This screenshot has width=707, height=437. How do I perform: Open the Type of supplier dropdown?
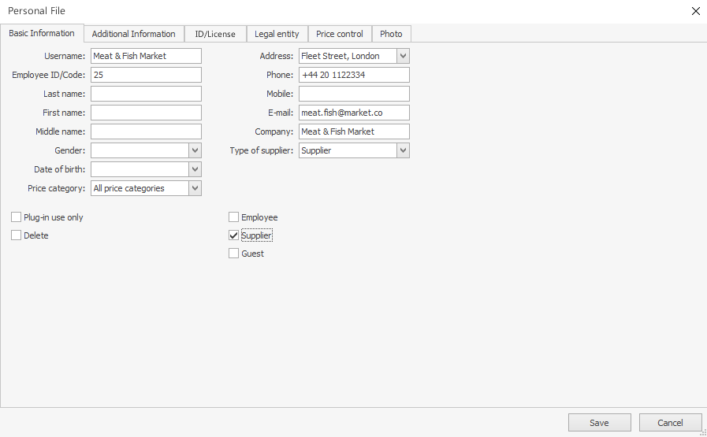[x=403, y=150]
